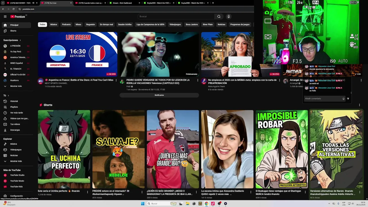The width and height of the screenshot is (368, 207).
Task: Open ¿Quién es el más grande, Ibai? short
Action: coord(173,149)
